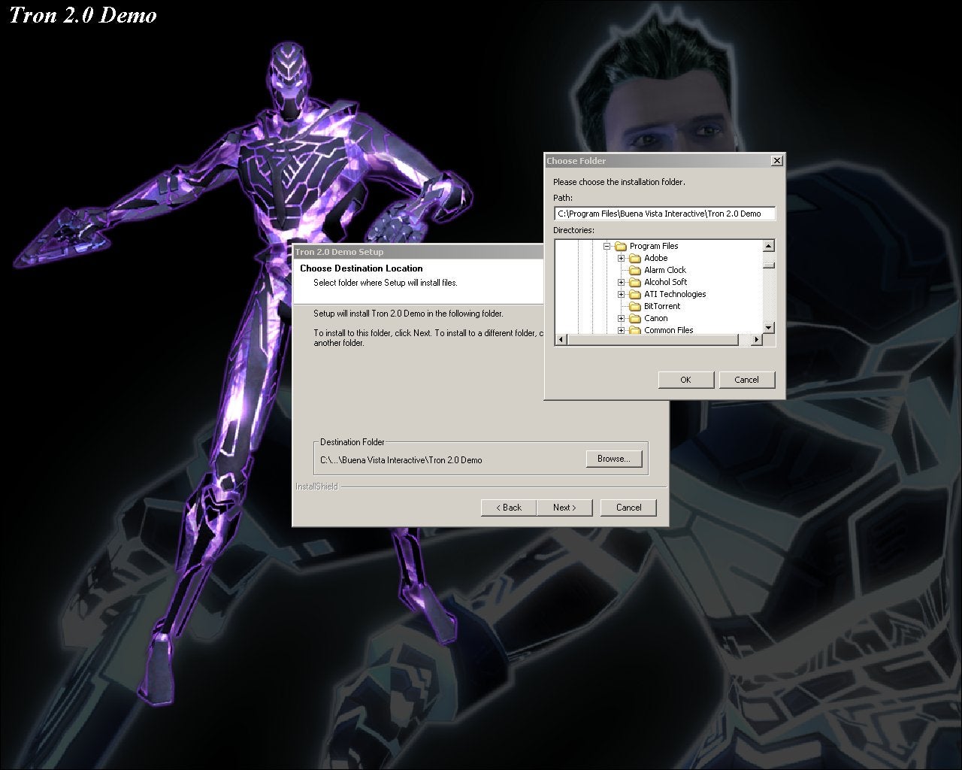The height and width of the screenshot is (770, 962).
Task: Click the Program Files folder icon
Action: (x=620, y=246)
